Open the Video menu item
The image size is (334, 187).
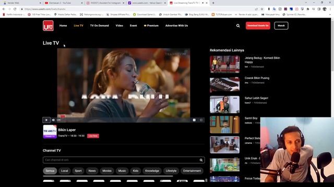(x=120, y=25)
